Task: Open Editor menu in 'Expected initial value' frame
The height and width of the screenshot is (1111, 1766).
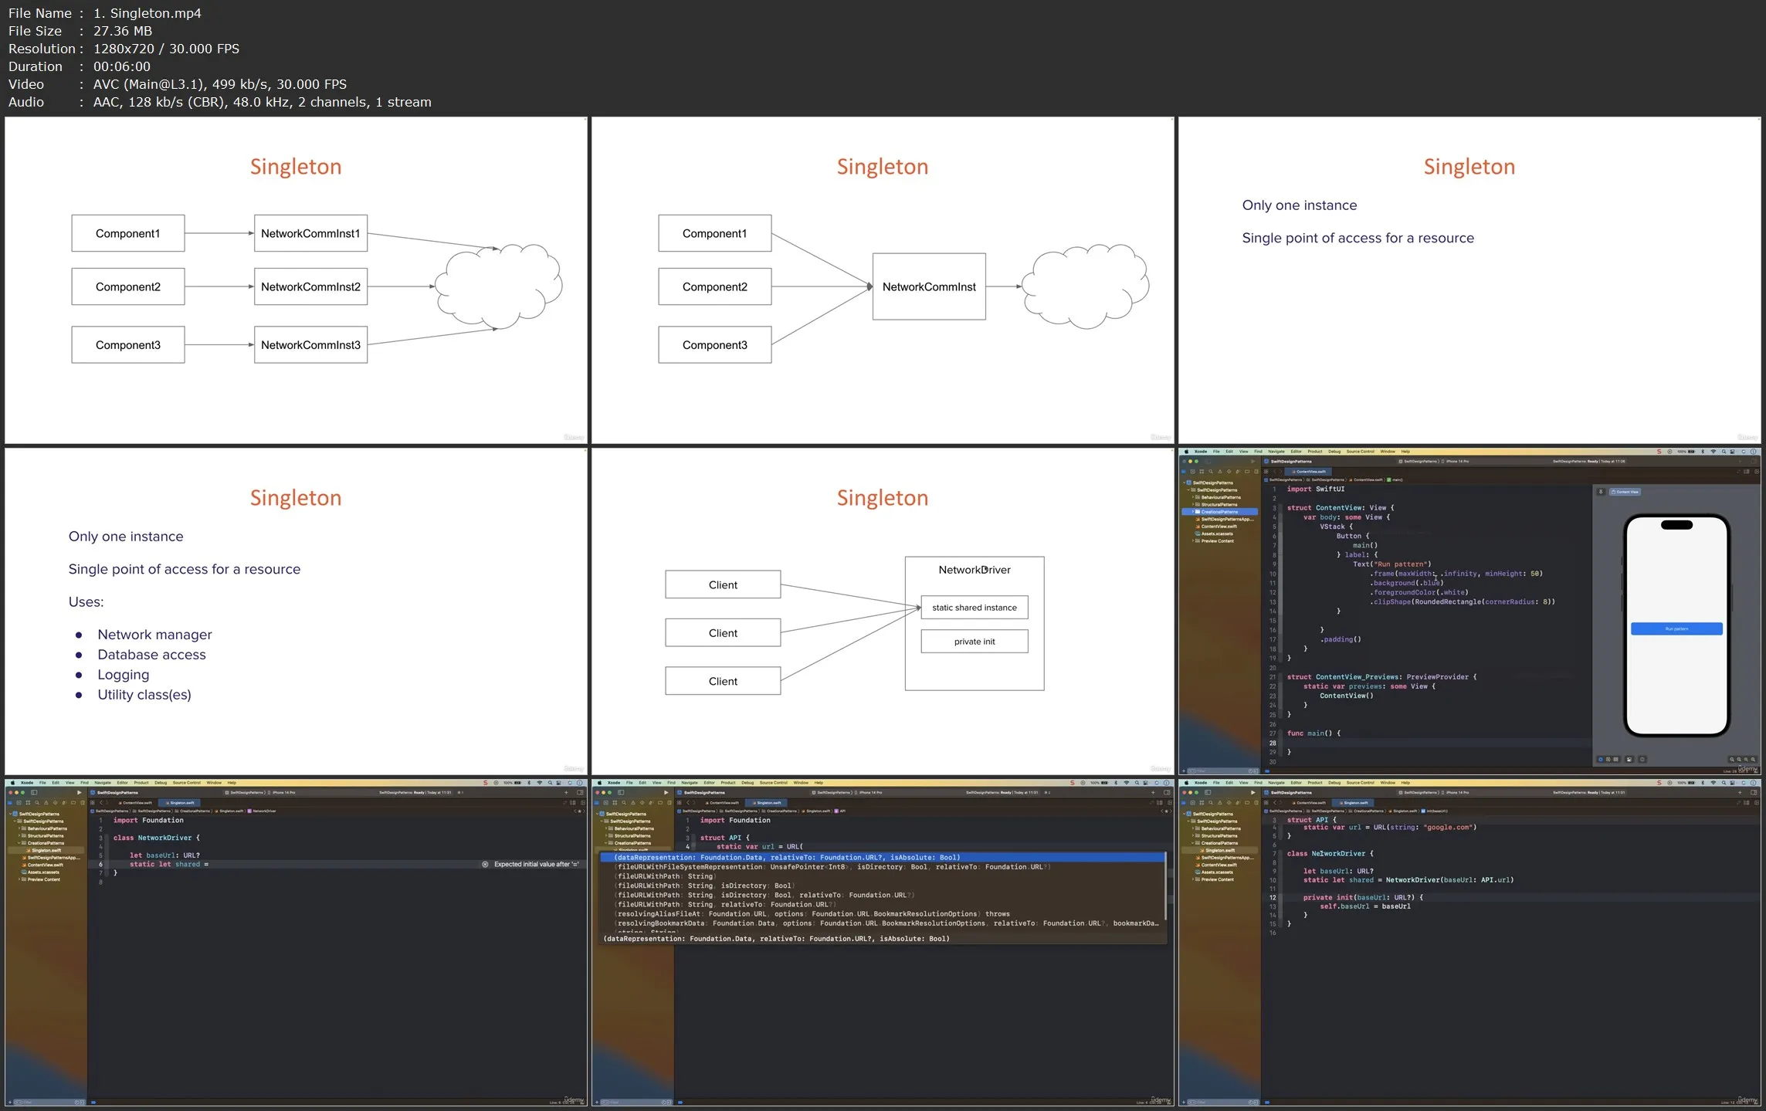Action: [122, 783]
